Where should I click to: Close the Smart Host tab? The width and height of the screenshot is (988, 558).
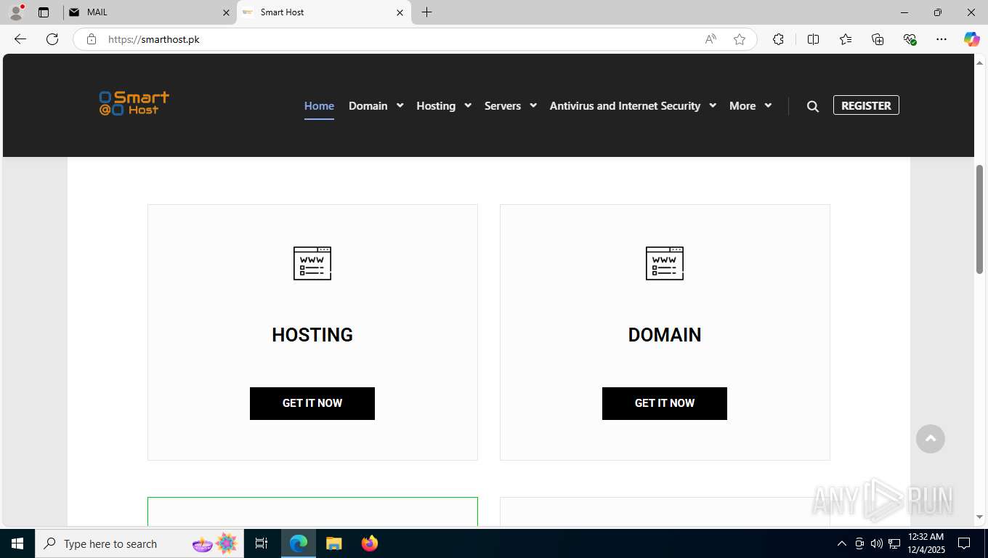[400, 12]
